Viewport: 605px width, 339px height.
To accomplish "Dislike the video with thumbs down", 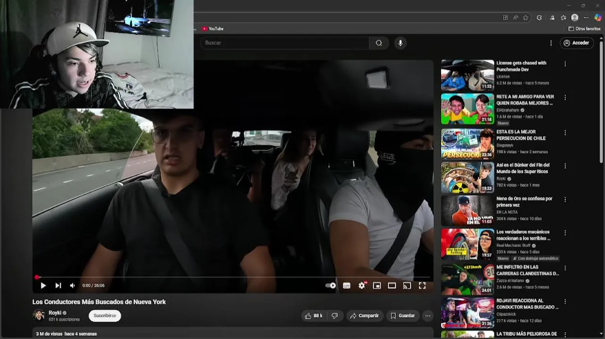I will (x=335, y=315).
